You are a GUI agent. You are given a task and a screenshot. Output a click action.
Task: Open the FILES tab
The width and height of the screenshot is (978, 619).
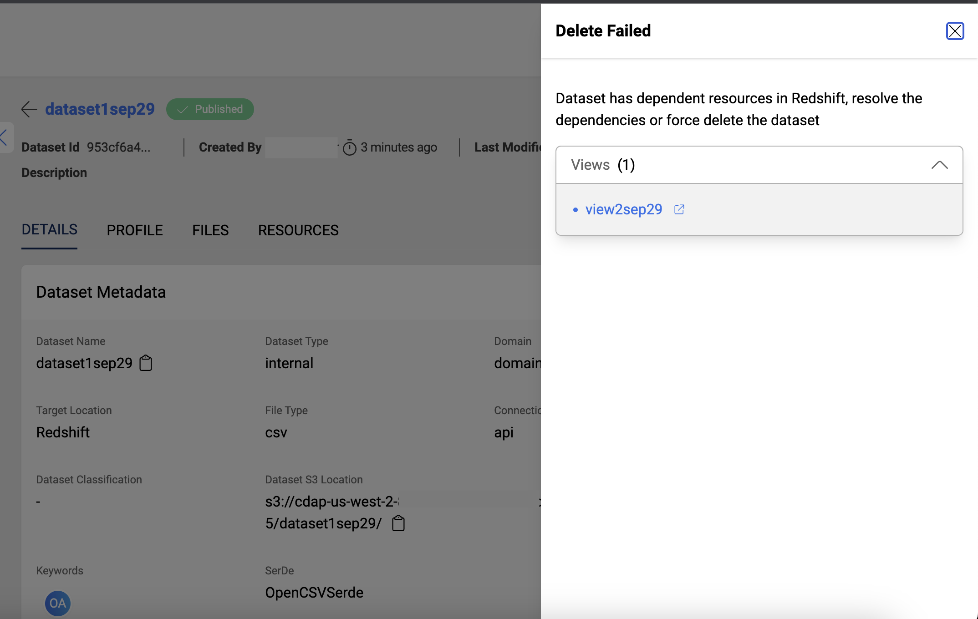click(x=210, y=229)
